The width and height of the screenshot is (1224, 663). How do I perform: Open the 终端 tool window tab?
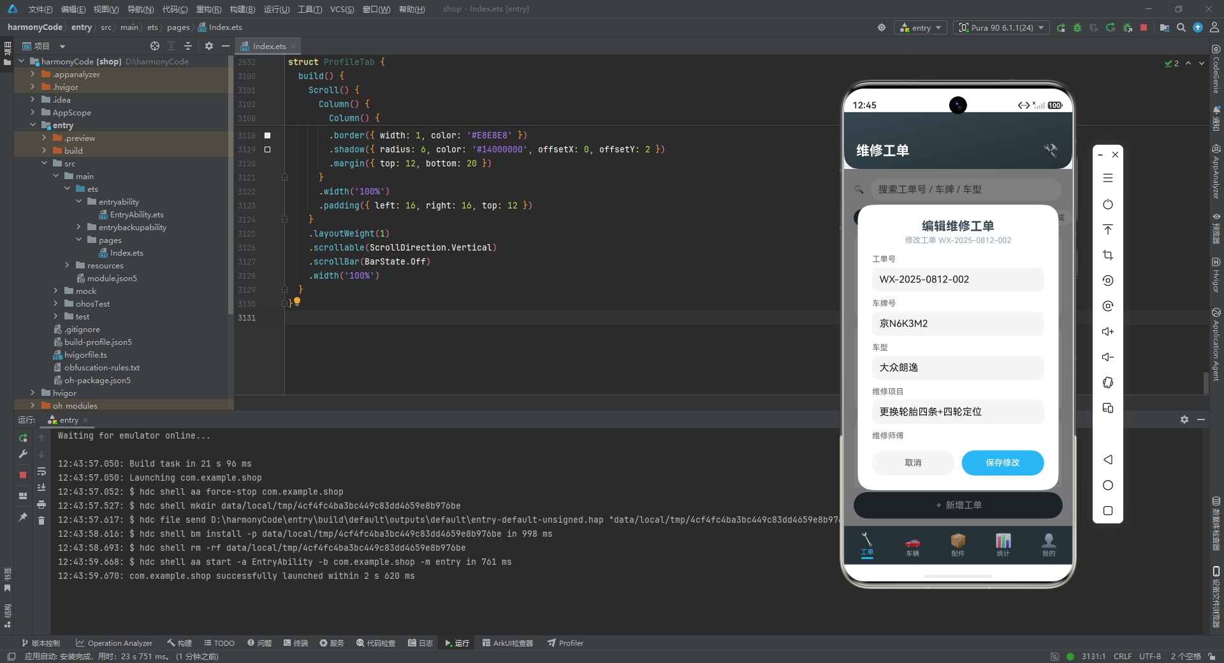click(x=296, y=643)
